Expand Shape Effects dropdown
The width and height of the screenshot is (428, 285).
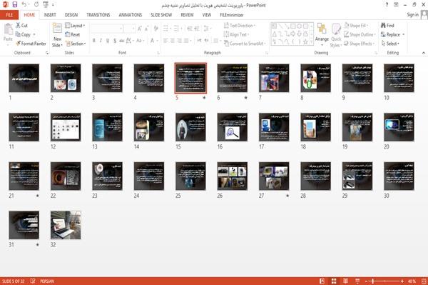point(360,44)
